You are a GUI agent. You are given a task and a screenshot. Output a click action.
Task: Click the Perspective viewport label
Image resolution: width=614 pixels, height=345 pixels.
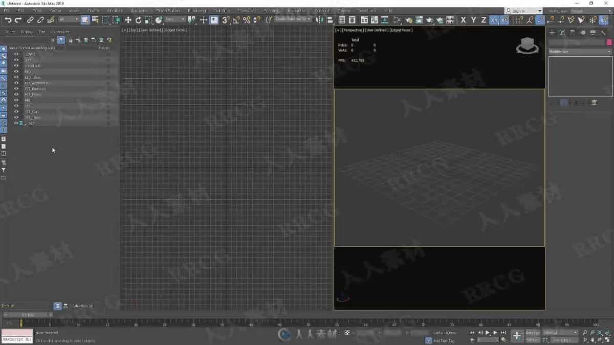pos(353,30)
